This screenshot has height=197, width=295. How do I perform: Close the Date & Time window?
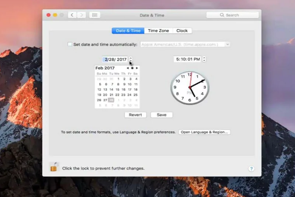[x=49, y=15]
